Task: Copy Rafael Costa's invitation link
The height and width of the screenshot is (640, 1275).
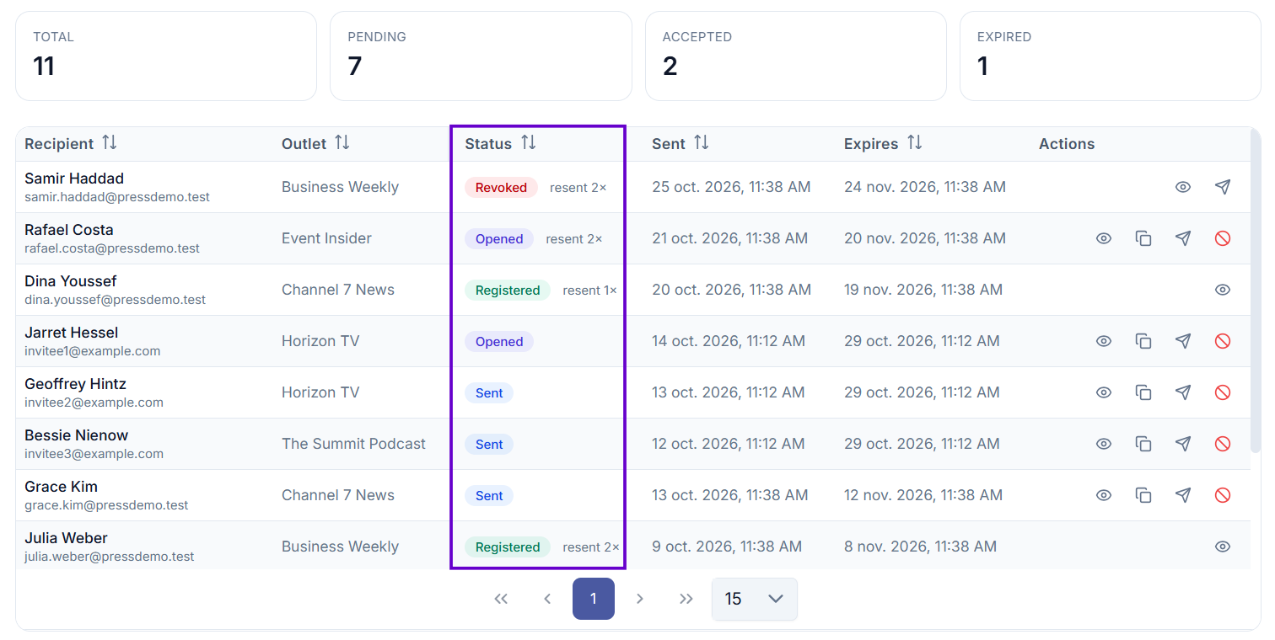Action: [x=1143, y=238]
